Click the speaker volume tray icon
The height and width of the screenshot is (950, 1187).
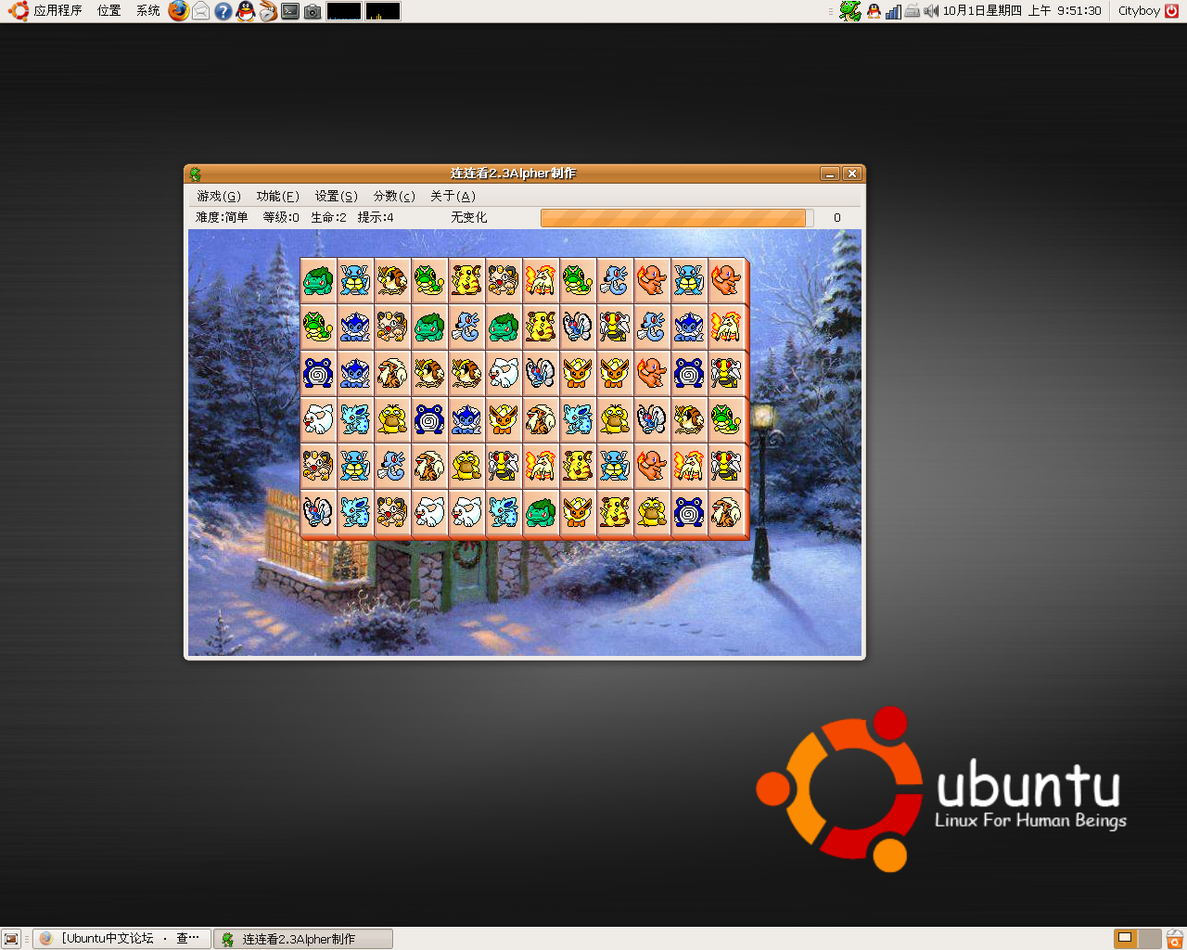pos(931,11)
